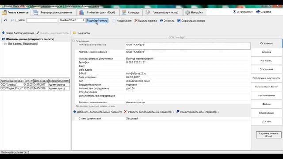Click the Вид деятельности value торговля
Image resolution: width=283 pixels, height=159 pixels.
pos(132,84)
